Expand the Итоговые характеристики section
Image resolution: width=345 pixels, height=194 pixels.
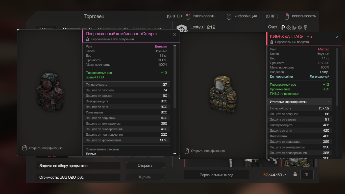click(300, 102)
